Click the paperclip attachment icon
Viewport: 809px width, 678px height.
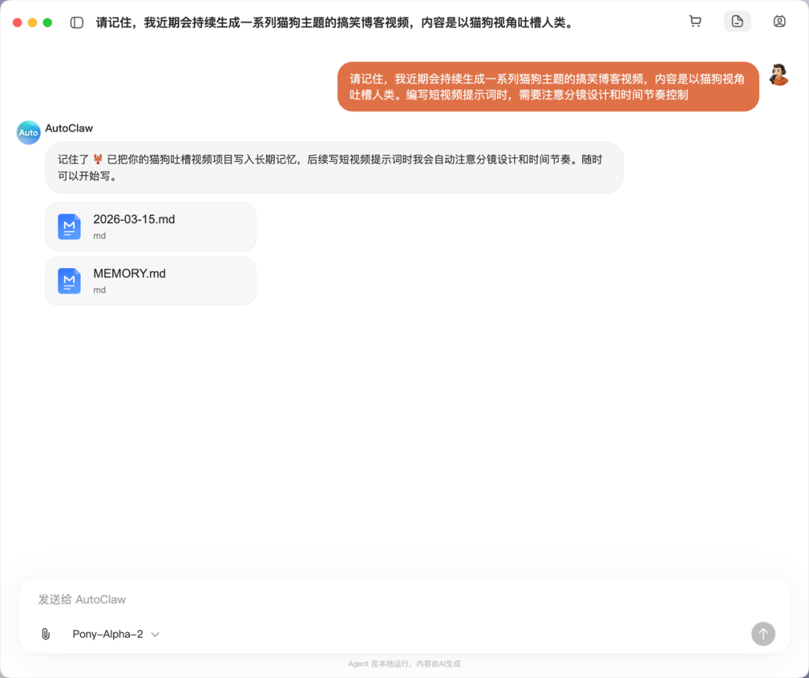pos(45,634)
